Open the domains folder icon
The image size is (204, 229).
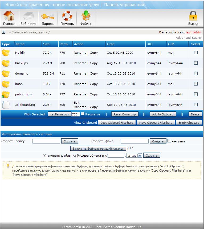point(6,73)
